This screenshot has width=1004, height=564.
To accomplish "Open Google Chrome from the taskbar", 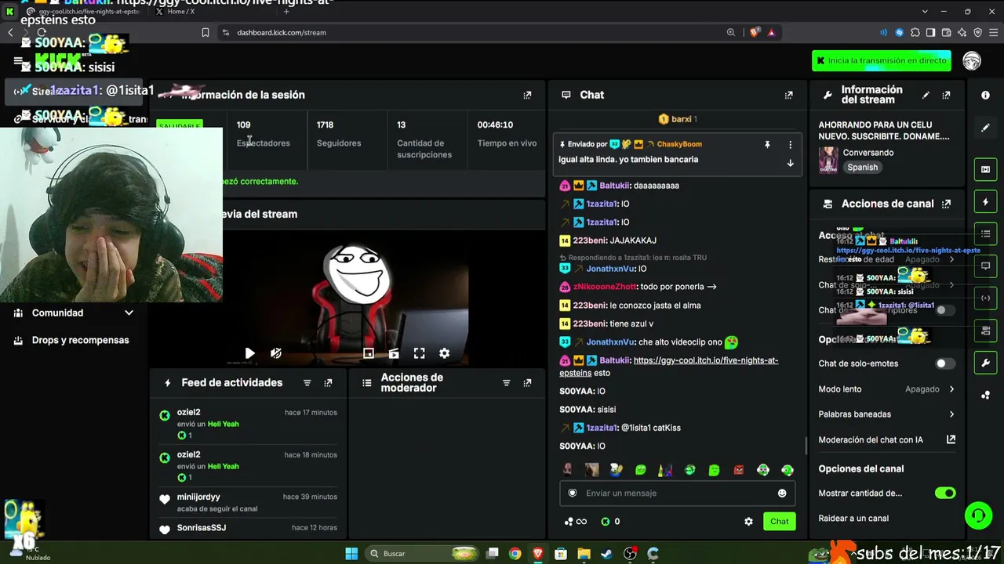I will click(x=515, y=554).
